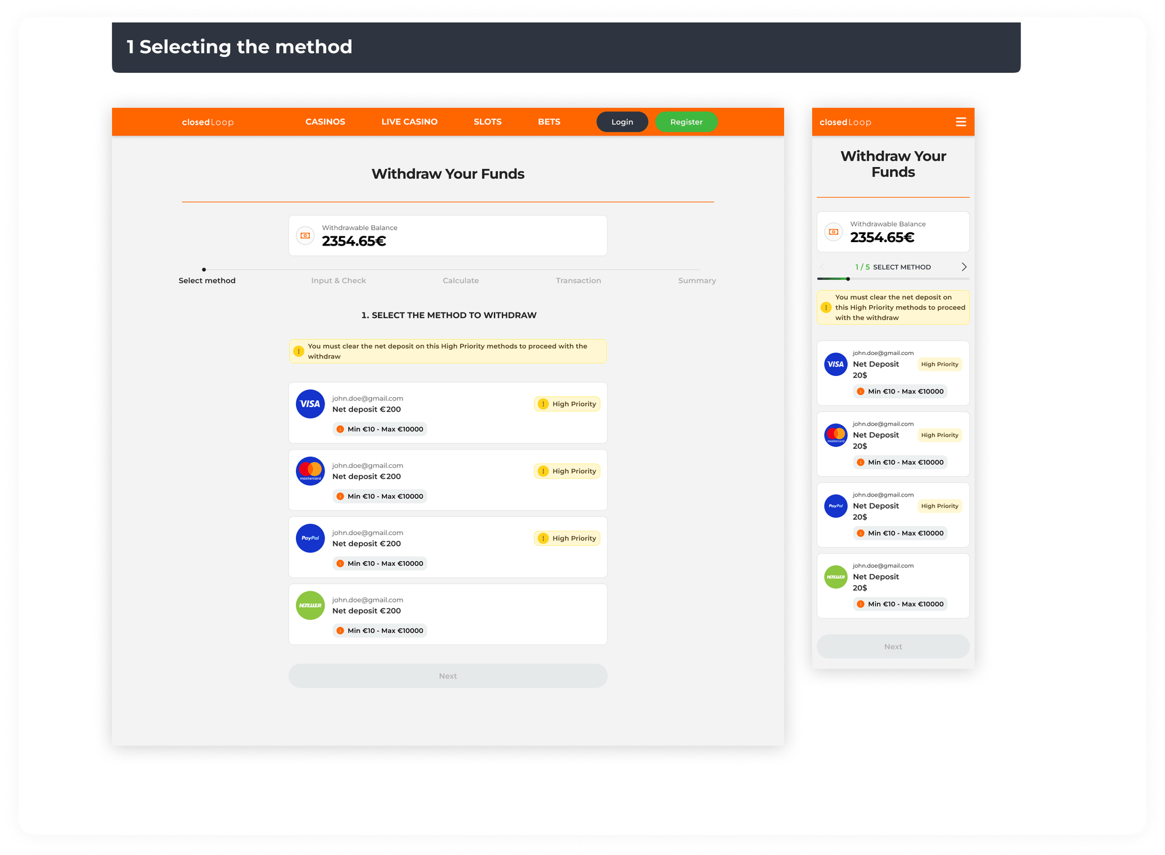Go to next step via mobile chevron
1165x855 pixels.
(x=963, y=267)
